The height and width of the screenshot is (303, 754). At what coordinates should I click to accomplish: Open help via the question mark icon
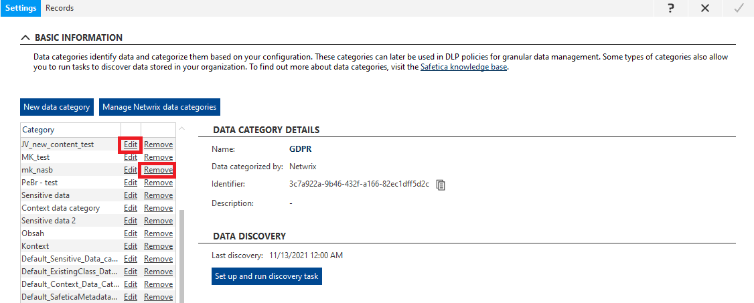(671, 8)
